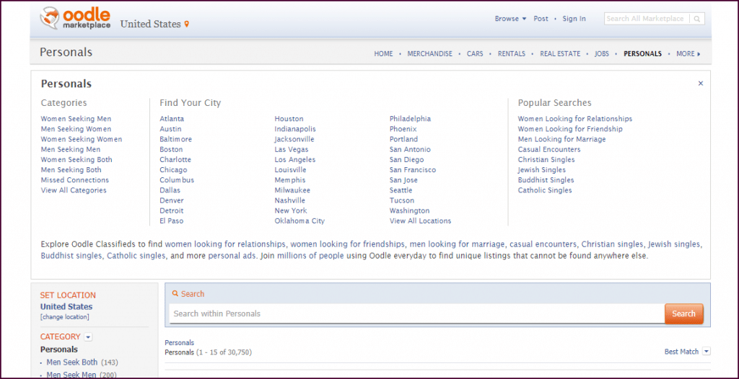739x379 pixels.
Task: Click the orange location pin icon
Action: pyautogui.click(x=187, y=24)
